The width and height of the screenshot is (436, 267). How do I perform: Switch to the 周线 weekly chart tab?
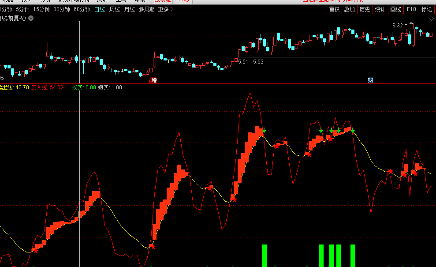tap(114, 9)
